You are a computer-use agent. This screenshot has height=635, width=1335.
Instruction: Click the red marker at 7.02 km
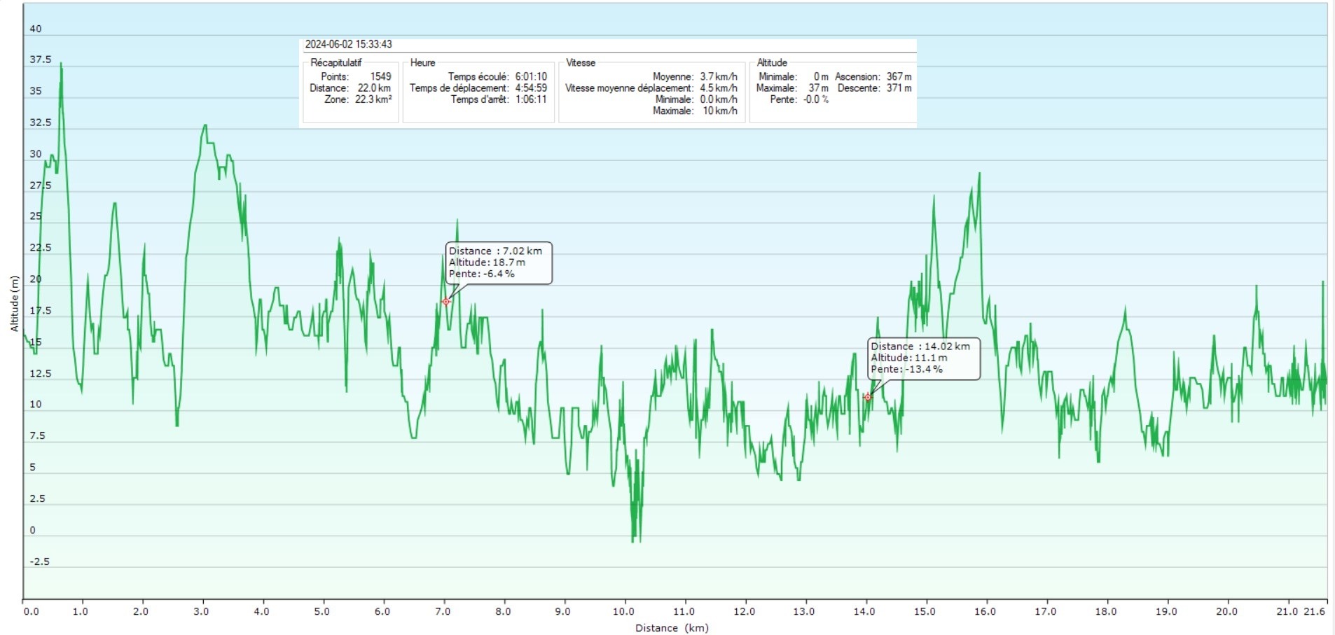445,302
